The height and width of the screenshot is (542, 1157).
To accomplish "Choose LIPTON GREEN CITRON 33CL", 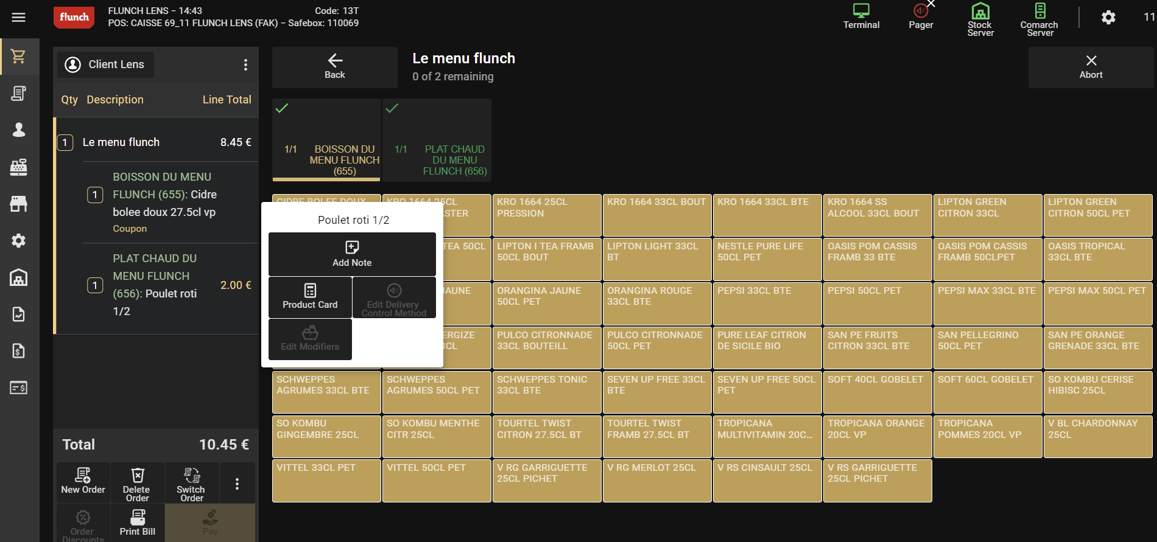I will pyautogui.click(x=988, y=215).
